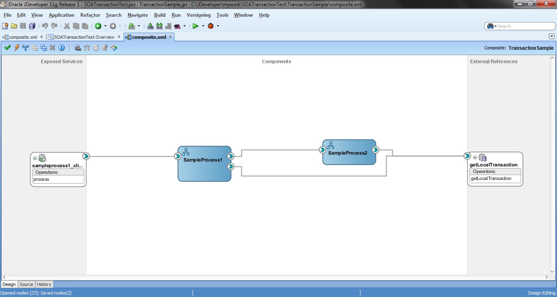
Task: Collapse the getLocalTransaction reference box
Action: click(x=475, y=157)
